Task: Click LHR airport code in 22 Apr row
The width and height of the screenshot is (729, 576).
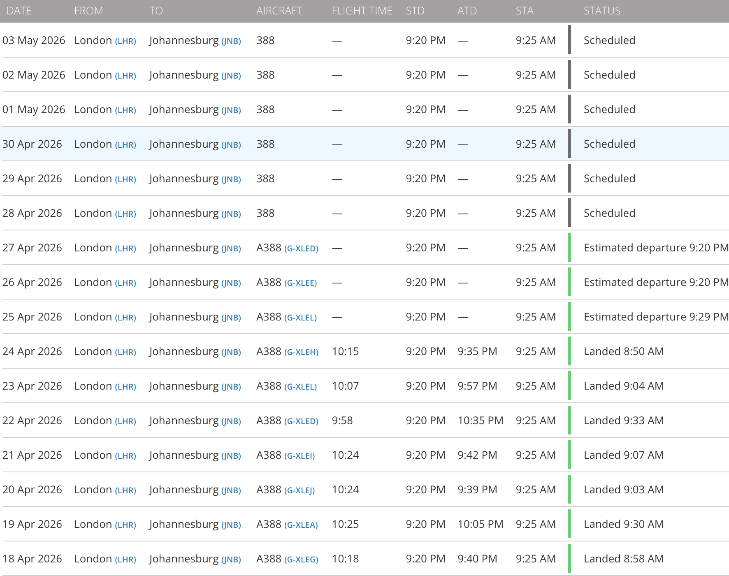Action: click(x=125, y=421)
